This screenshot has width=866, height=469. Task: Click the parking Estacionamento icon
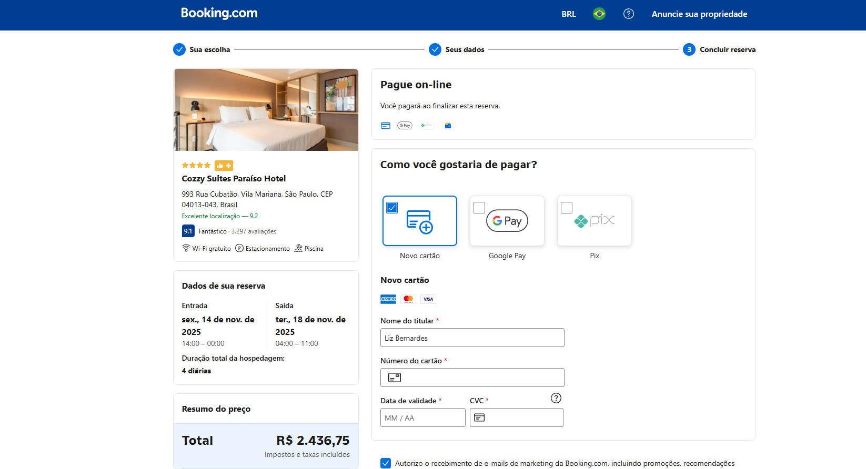click(239, 248)
